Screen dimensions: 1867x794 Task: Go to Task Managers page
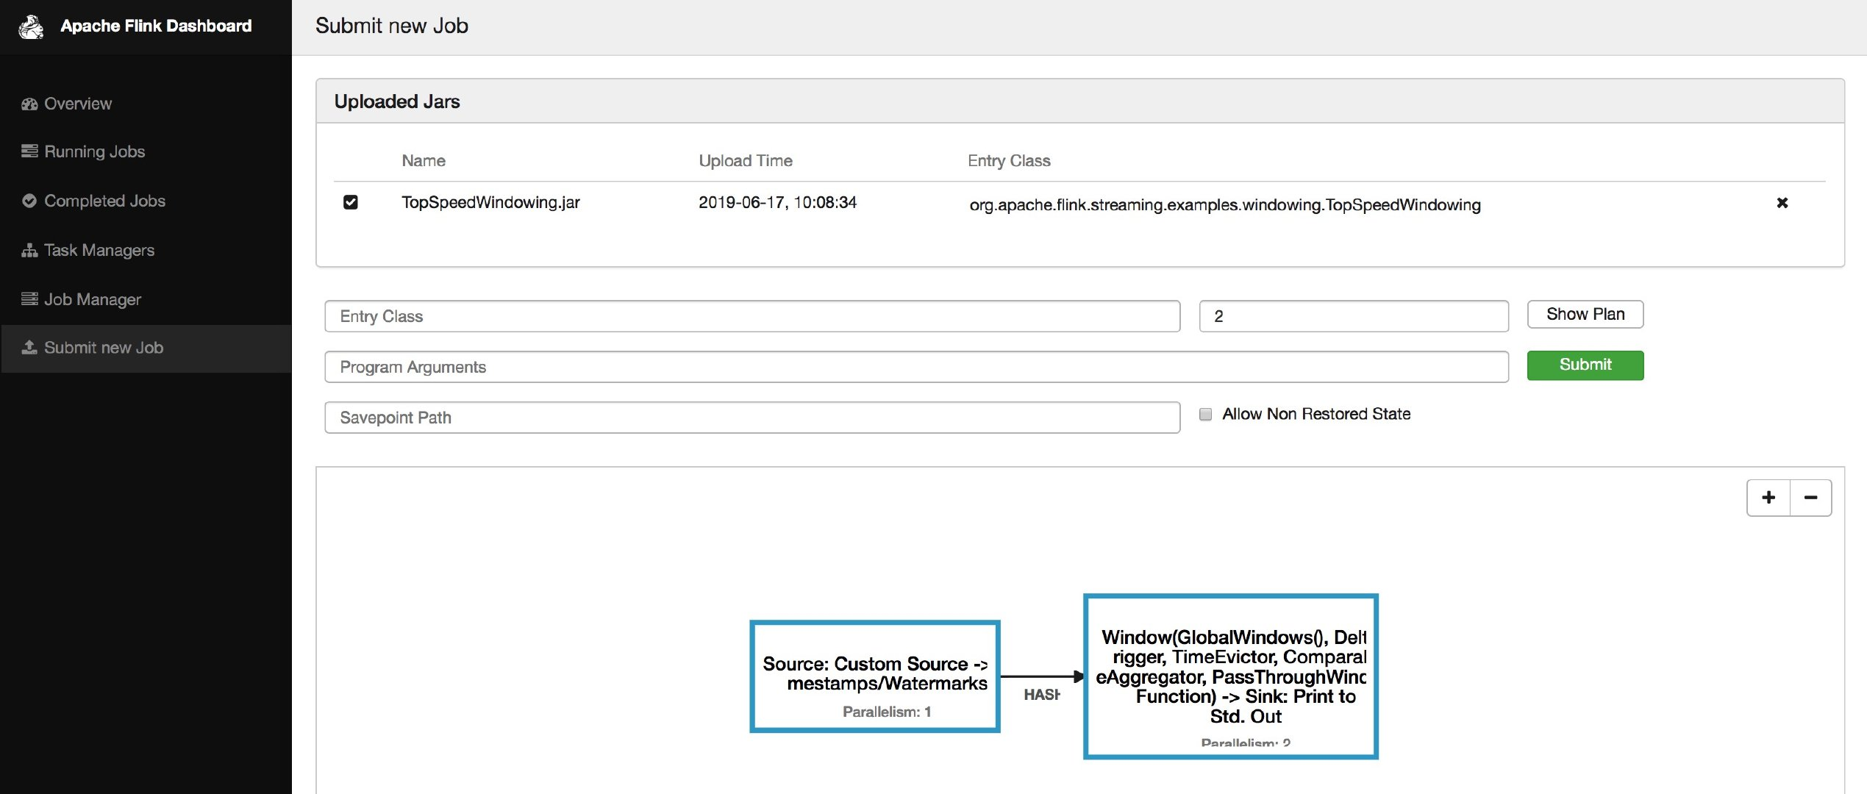(99, 251)
